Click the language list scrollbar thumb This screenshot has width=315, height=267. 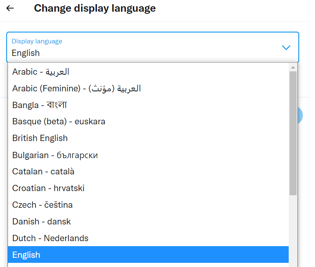[293, 133]
